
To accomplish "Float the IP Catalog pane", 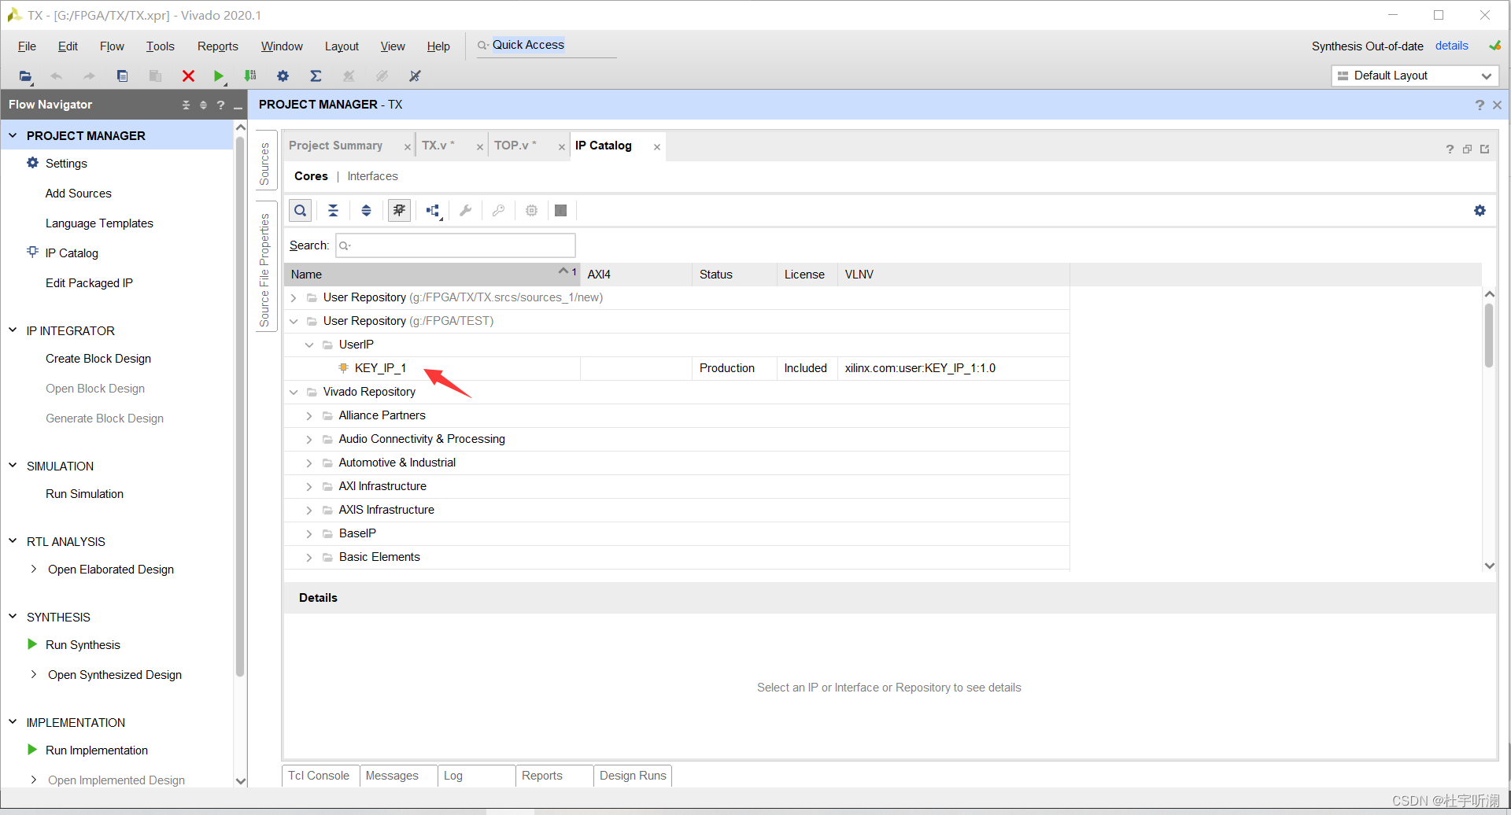I will [1485, 149].
